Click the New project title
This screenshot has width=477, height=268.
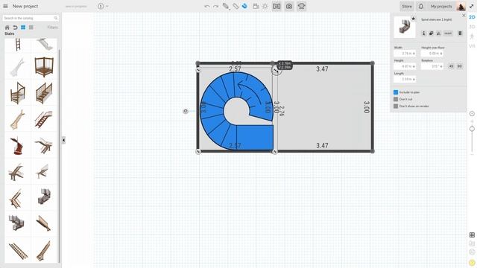coord(25,6)
